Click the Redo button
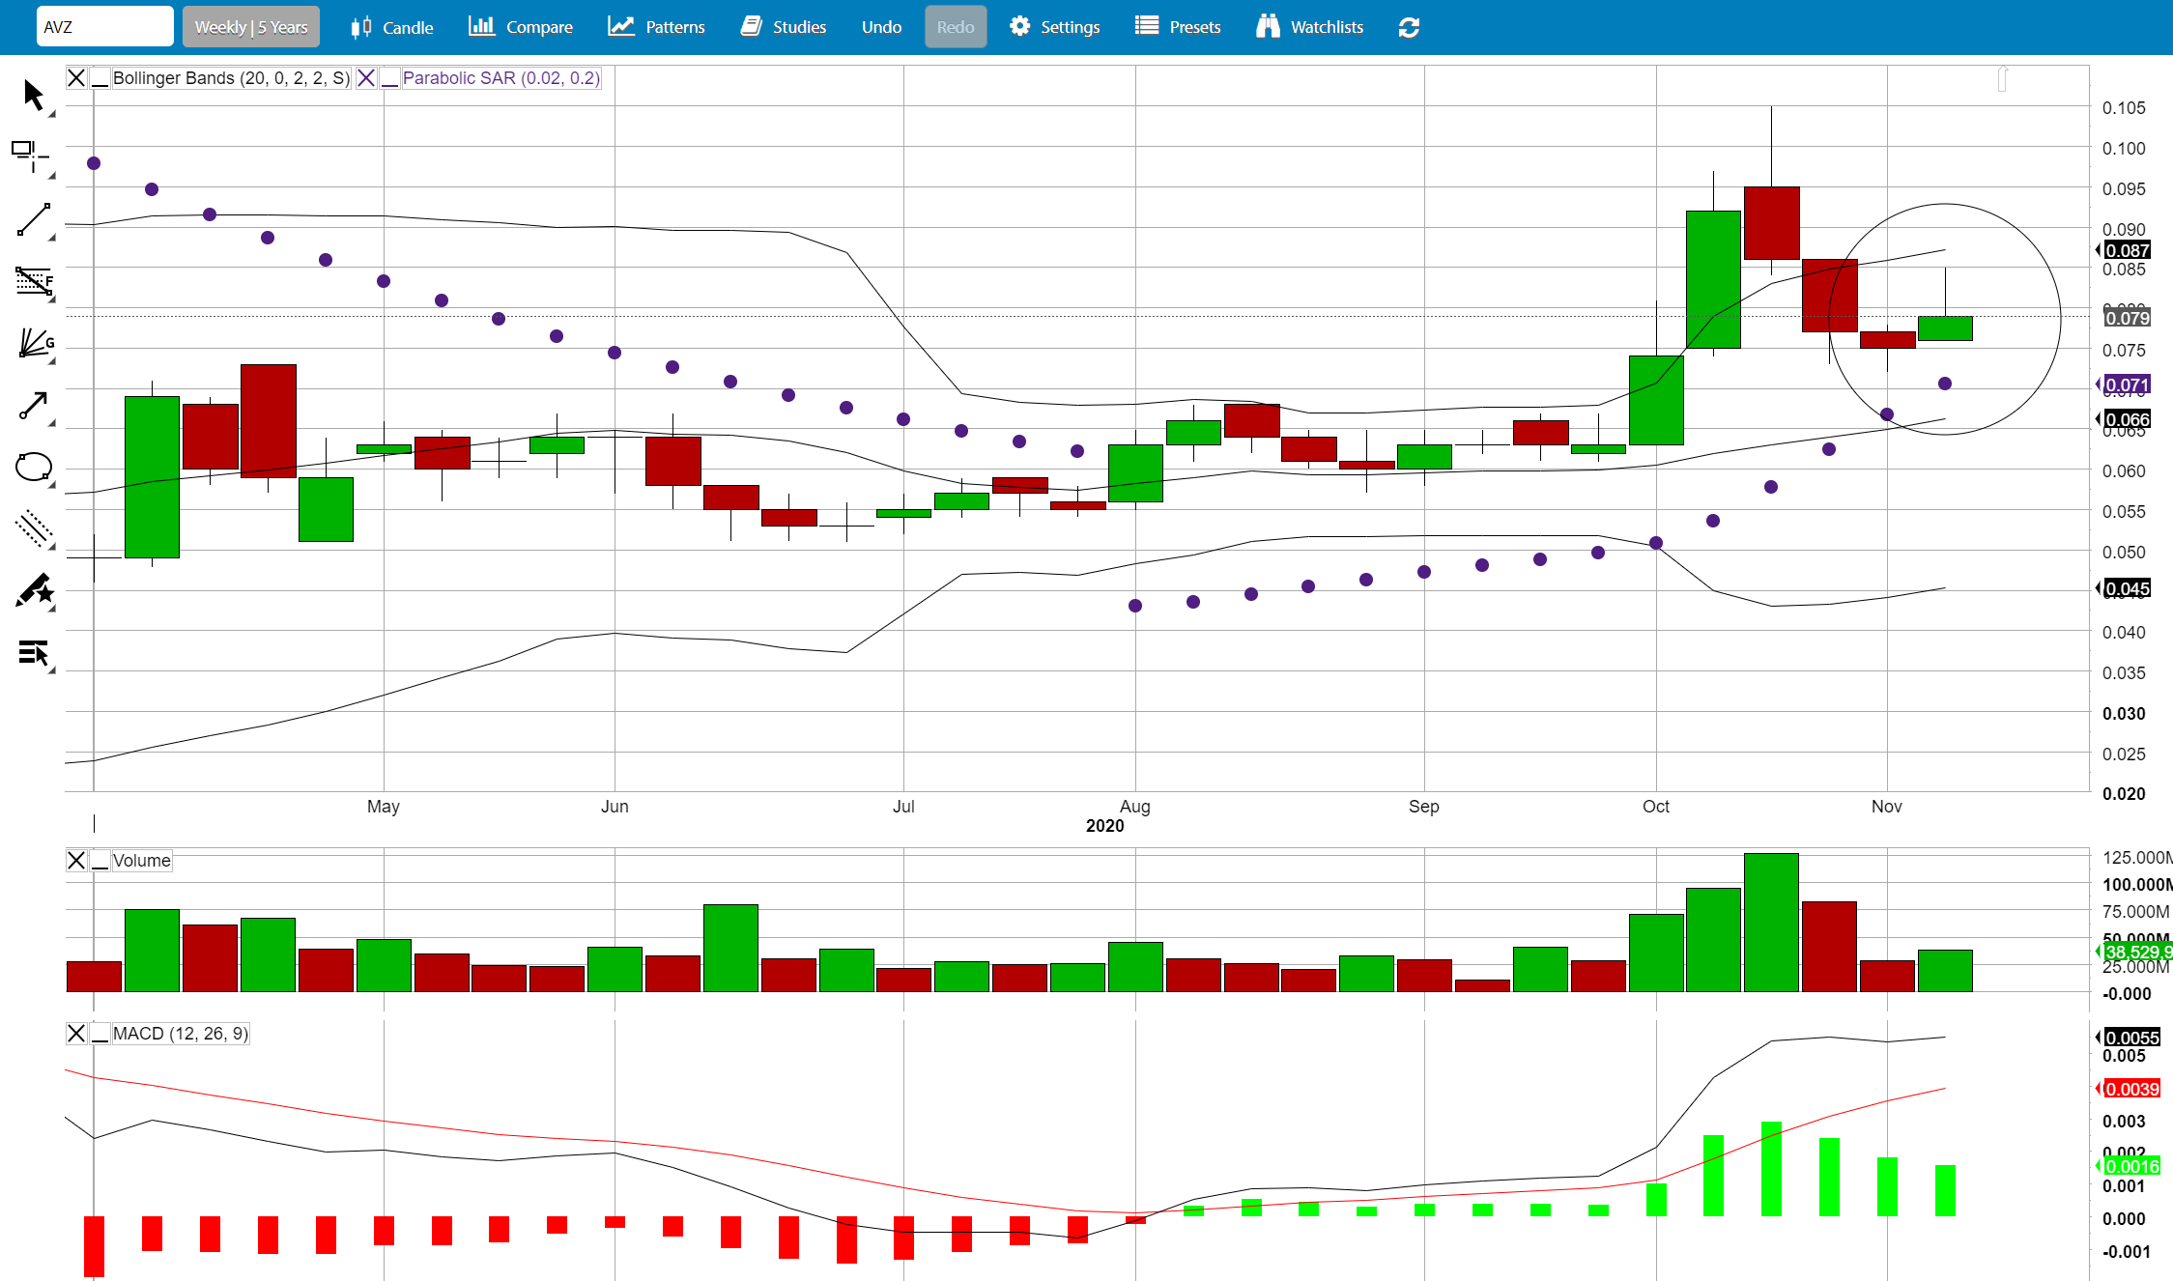Screen dimensions: 2173x1281 956,27
